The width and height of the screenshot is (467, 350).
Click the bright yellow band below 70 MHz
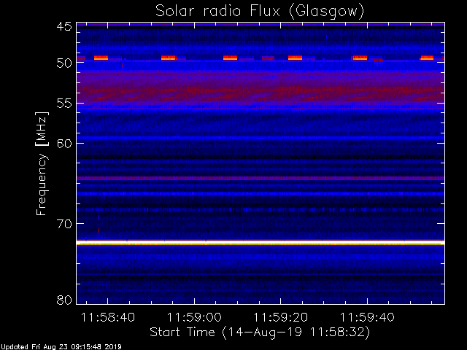coord(260,243)
